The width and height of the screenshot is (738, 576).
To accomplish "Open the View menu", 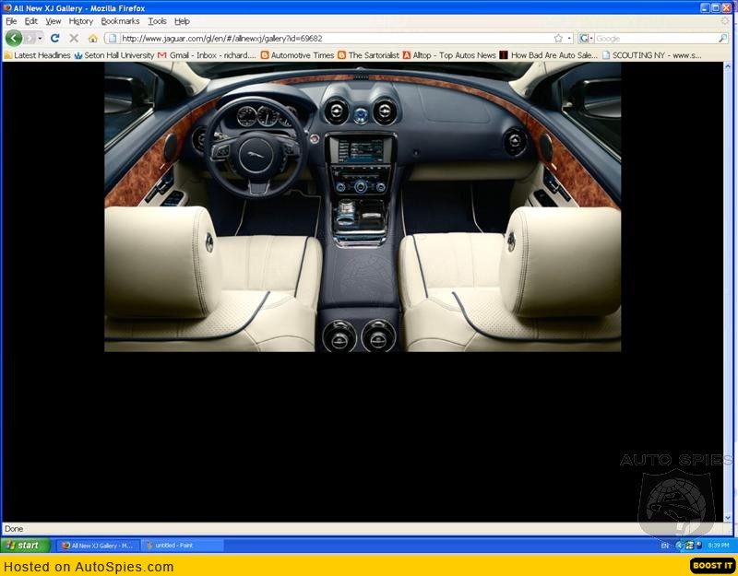I will (54, 21).
